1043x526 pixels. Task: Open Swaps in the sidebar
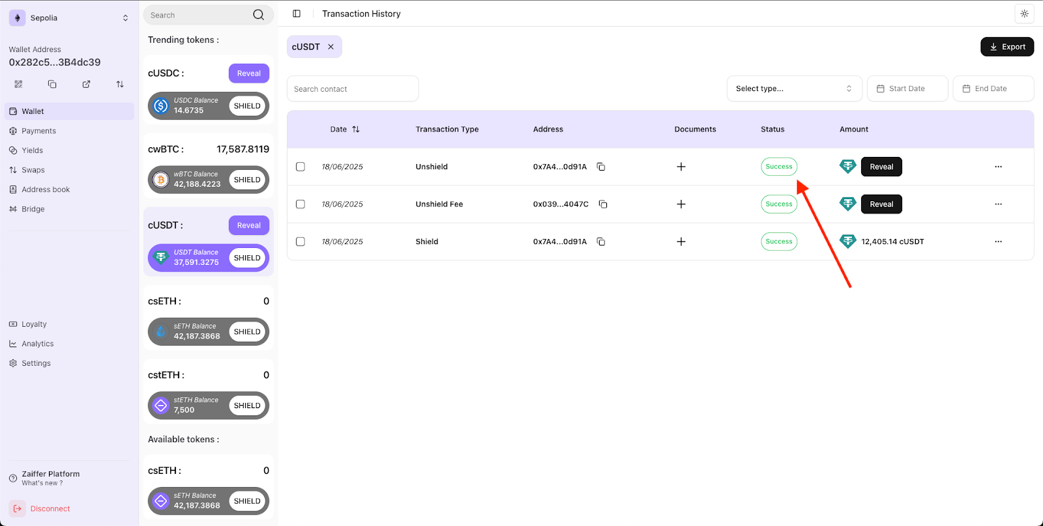click(x=69, y=170)
